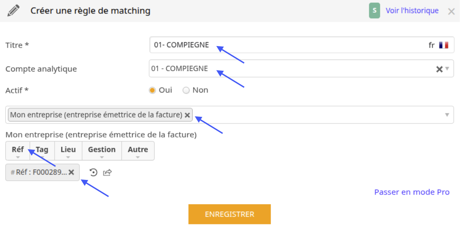The image size is (461, 226).
Task: Remove the Réf F000289 filter chip
Action: [x=71, y=172]
